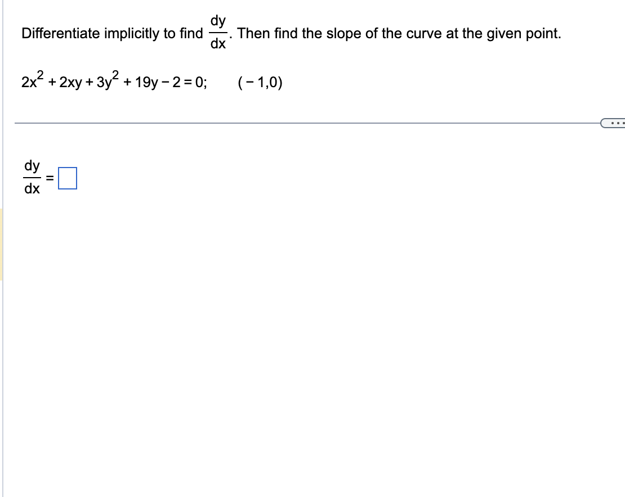Click inside the empty blue answer field
625x497 pixels.
coord(68,178)
